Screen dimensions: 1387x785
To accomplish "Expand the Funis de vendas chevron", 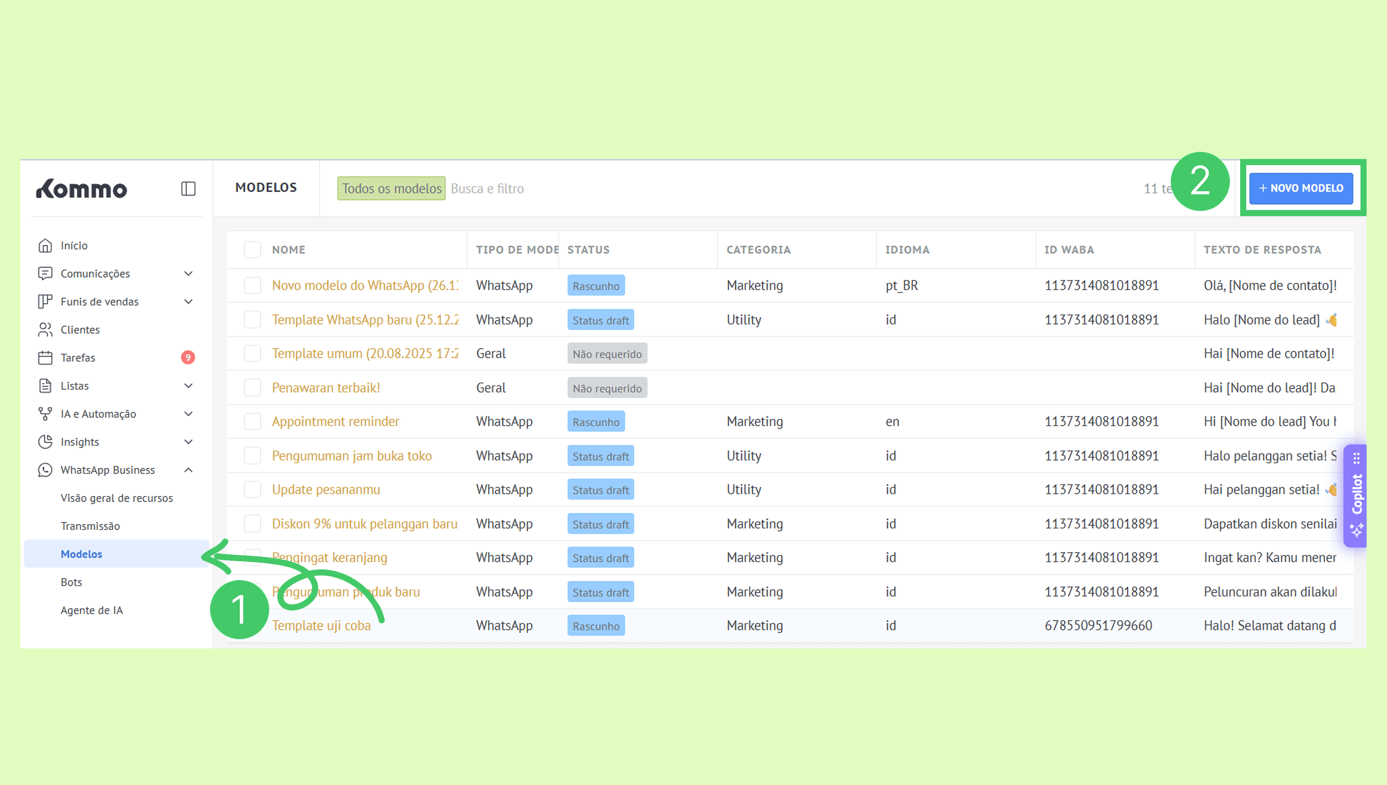I will [x=188, y=301].
